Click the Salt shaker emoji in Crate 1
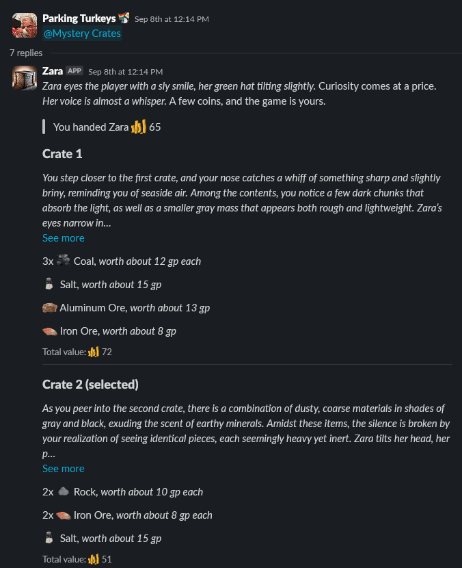This screenshot has width=462, height=568. coord(49,283)
